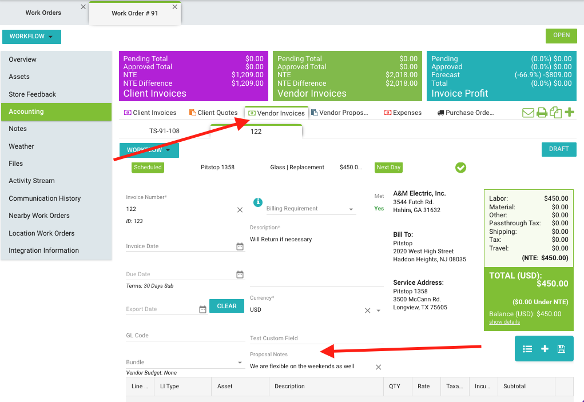Switch to Client Quotes tab
This screenshot has width=584, height=402.
point(213,113)
